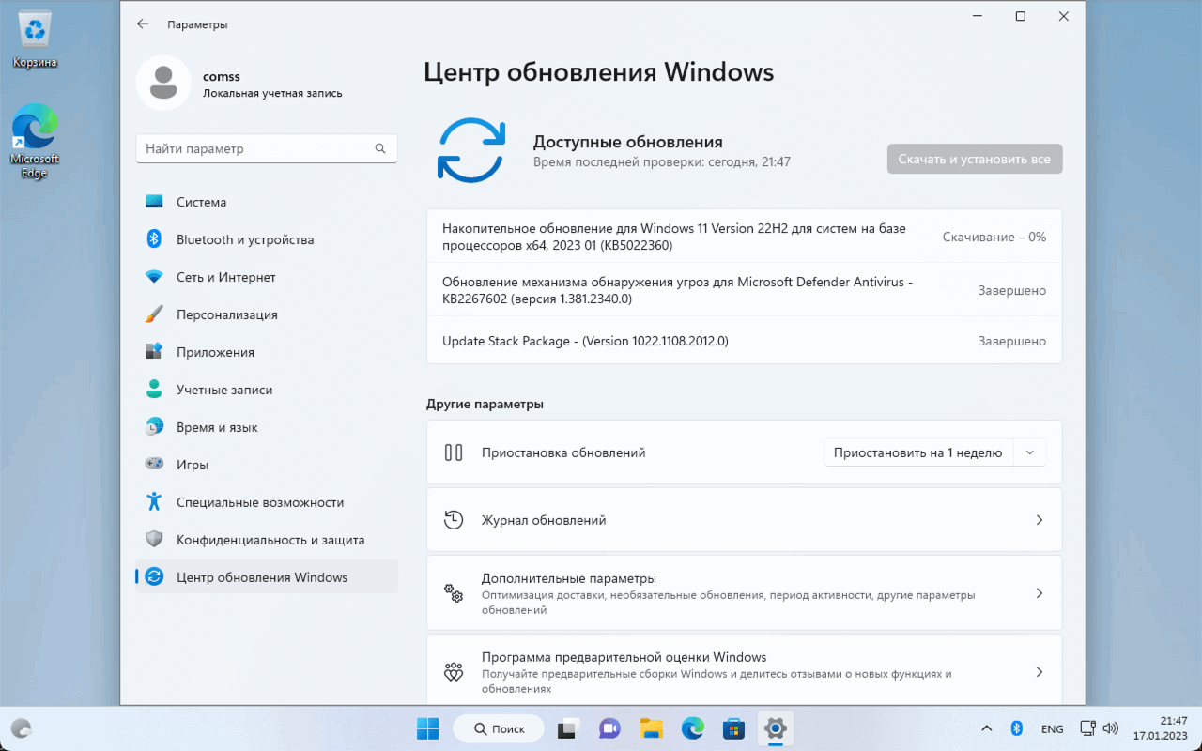Open the Корзина recycle bin desktop icon

coord(35,41)
